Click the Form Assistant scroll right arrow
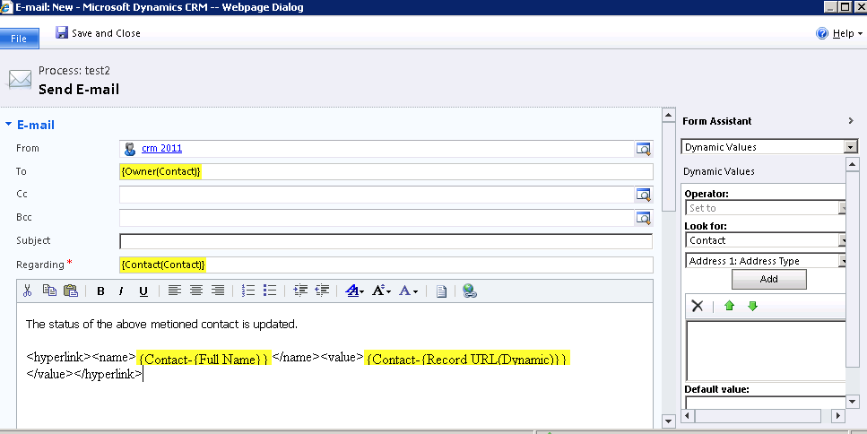Image resolution: width=867 pixels, height=434 pixels. (839, 415)
